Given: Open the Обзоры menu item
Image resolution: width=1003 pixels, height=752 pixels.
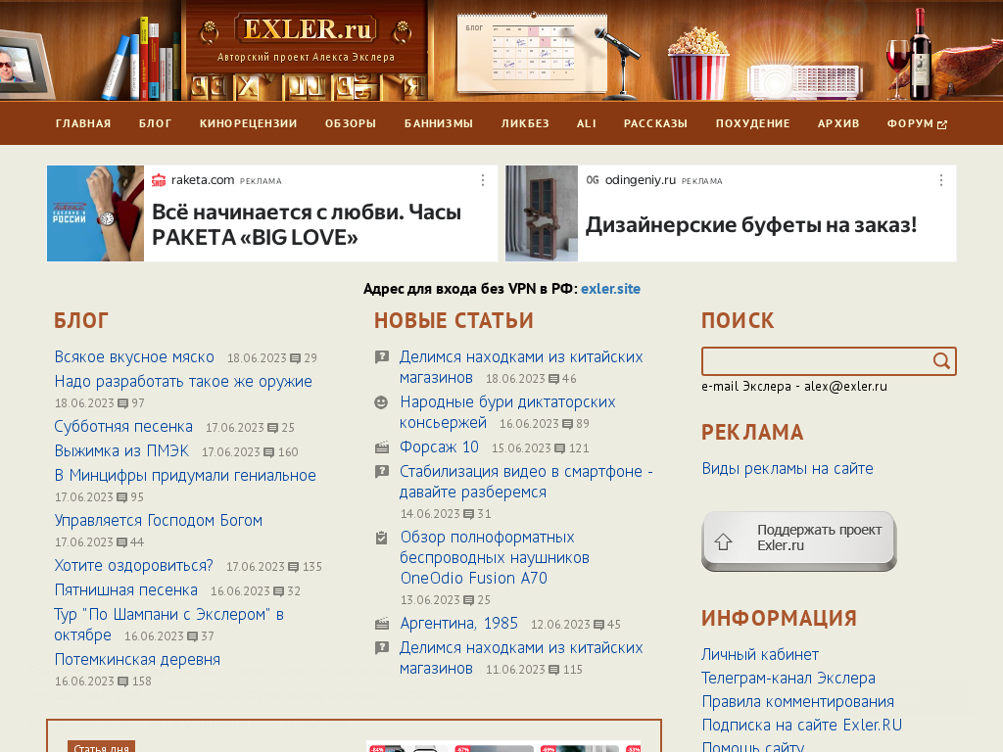Looking at the screenshot, I should click(x=351, y=123).
